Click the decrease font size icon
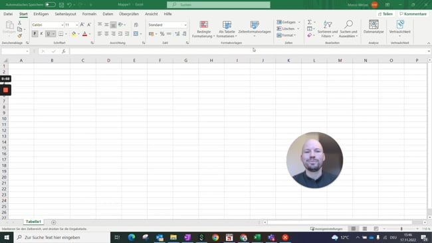This screenshot has width=432, height=243. 89,25
